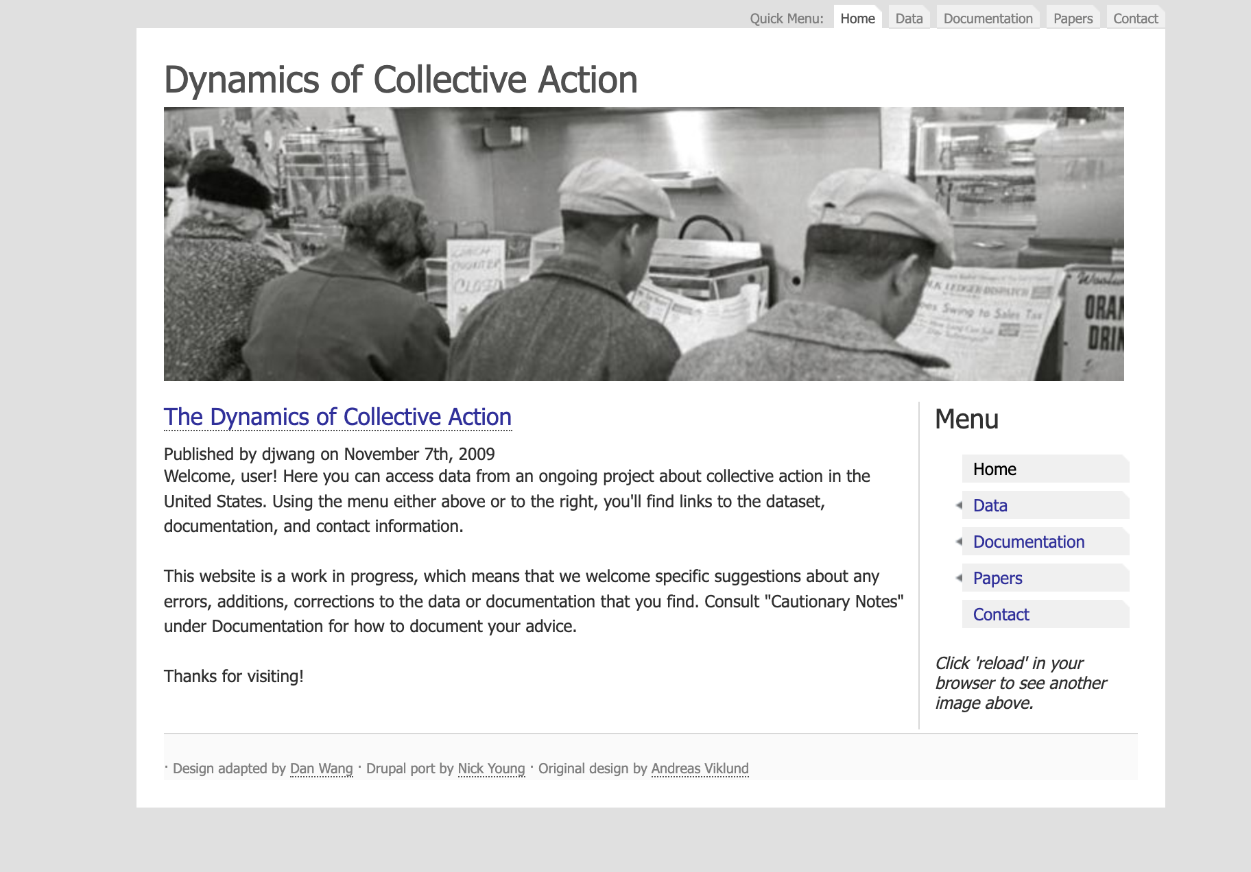The width and height of the screenshot is (1251, 872).
Task: Follow the Nick Young footer link
Action: tap(491, 768)
